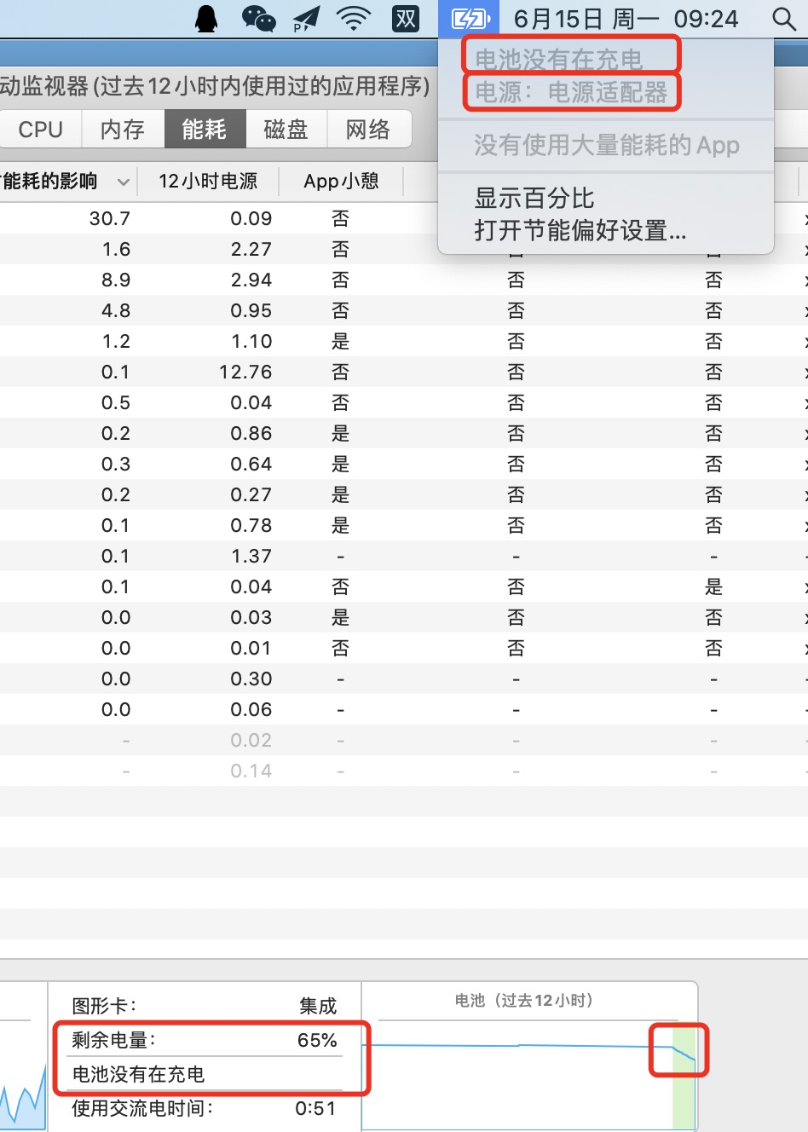The height and width of the screenshot is (1132, 808).
Task: Sort by the App小憩 column header
Action: [341, 182]
